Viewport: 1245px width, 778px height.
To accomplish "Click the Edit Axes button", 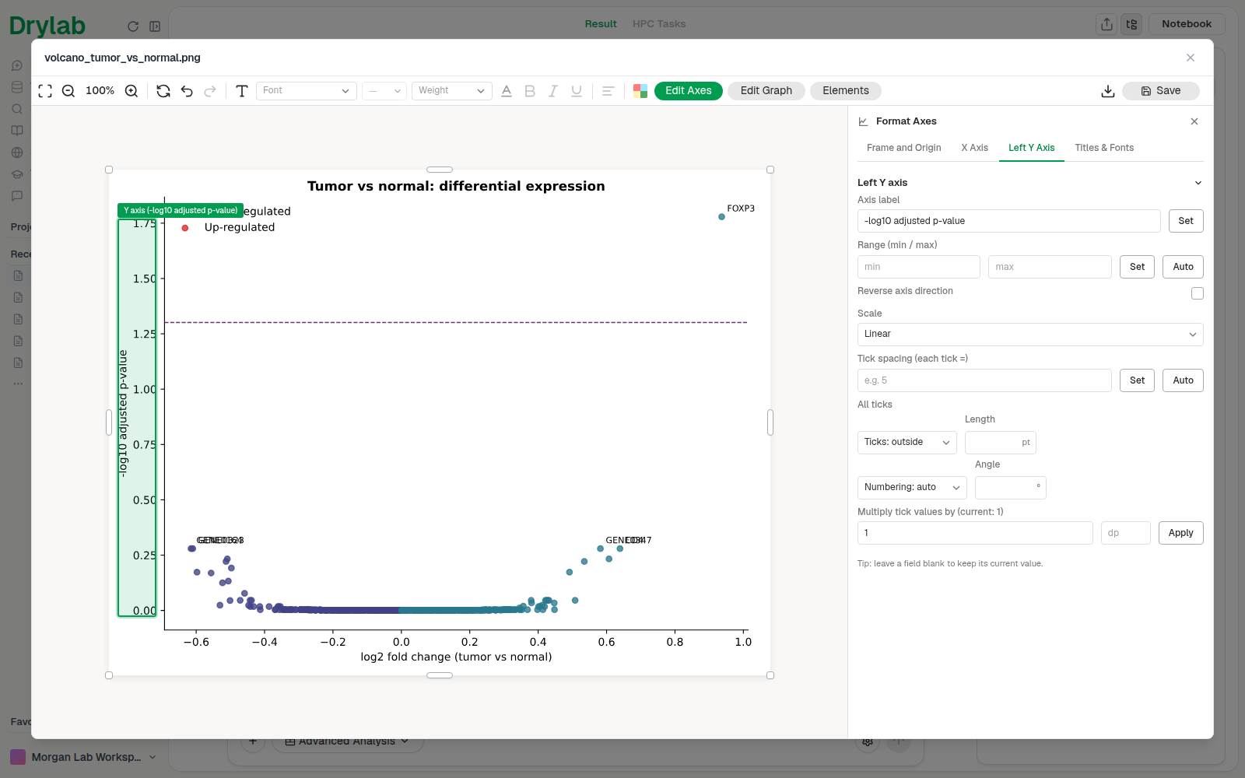I will coord(689,91).
